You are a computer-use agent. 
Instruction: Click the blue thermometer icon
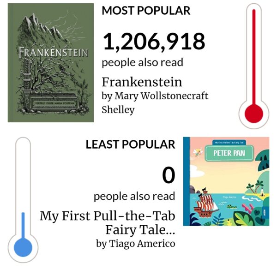[23, 200]
